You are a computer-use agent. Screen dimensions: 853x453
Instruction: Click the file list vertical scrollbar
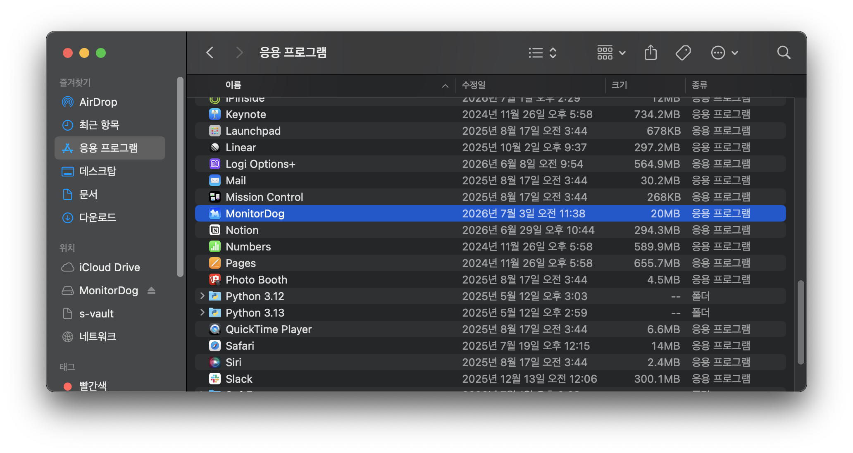click(x=801, y=322)
